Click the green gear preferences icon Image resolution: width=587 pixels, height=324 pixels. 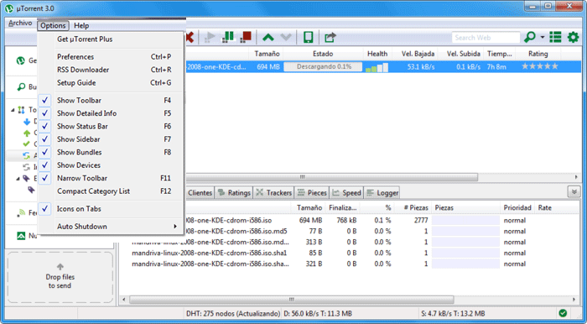(573, 37)
